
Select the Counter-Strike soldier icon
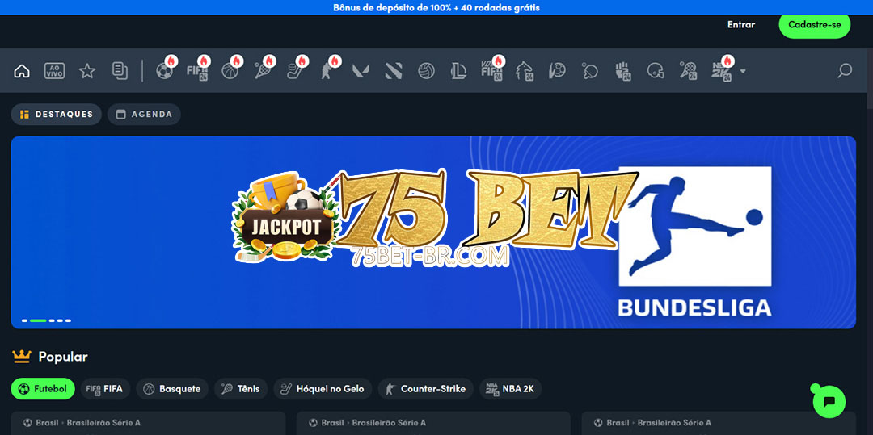point(328,71)
